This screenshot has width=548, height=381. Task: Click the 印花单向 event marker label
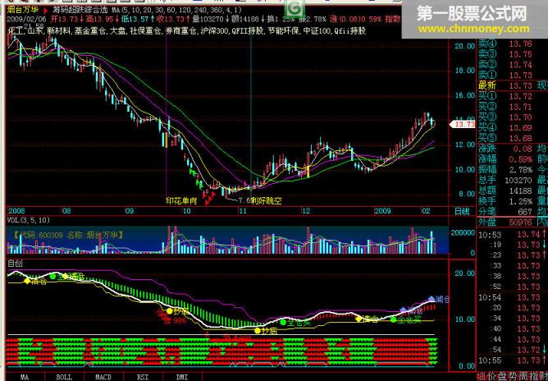(181, 201)
